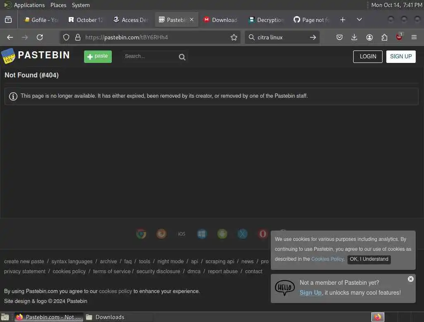424x322 pixels.
Task: Click the padlock site info icon
Action: pos(78,37)
